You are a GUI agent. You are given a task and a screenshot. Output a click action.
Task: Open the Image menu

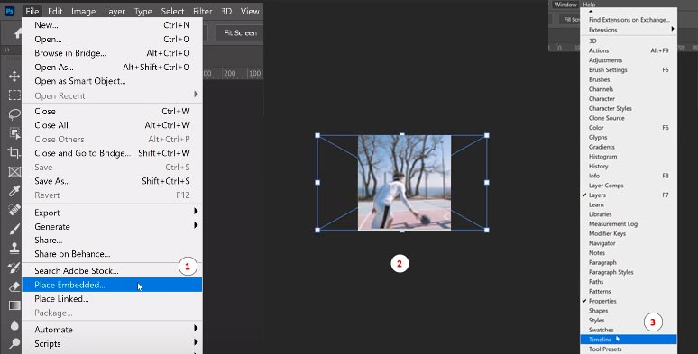tap(84, 12)
